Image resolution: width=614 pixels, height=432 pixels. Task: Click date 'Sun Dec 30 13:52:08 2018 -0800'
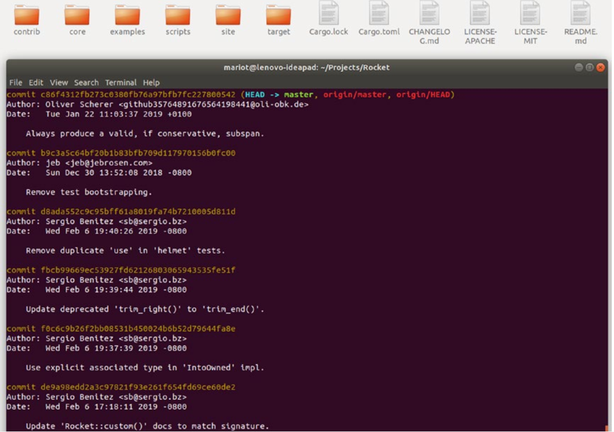click(118, 173)
